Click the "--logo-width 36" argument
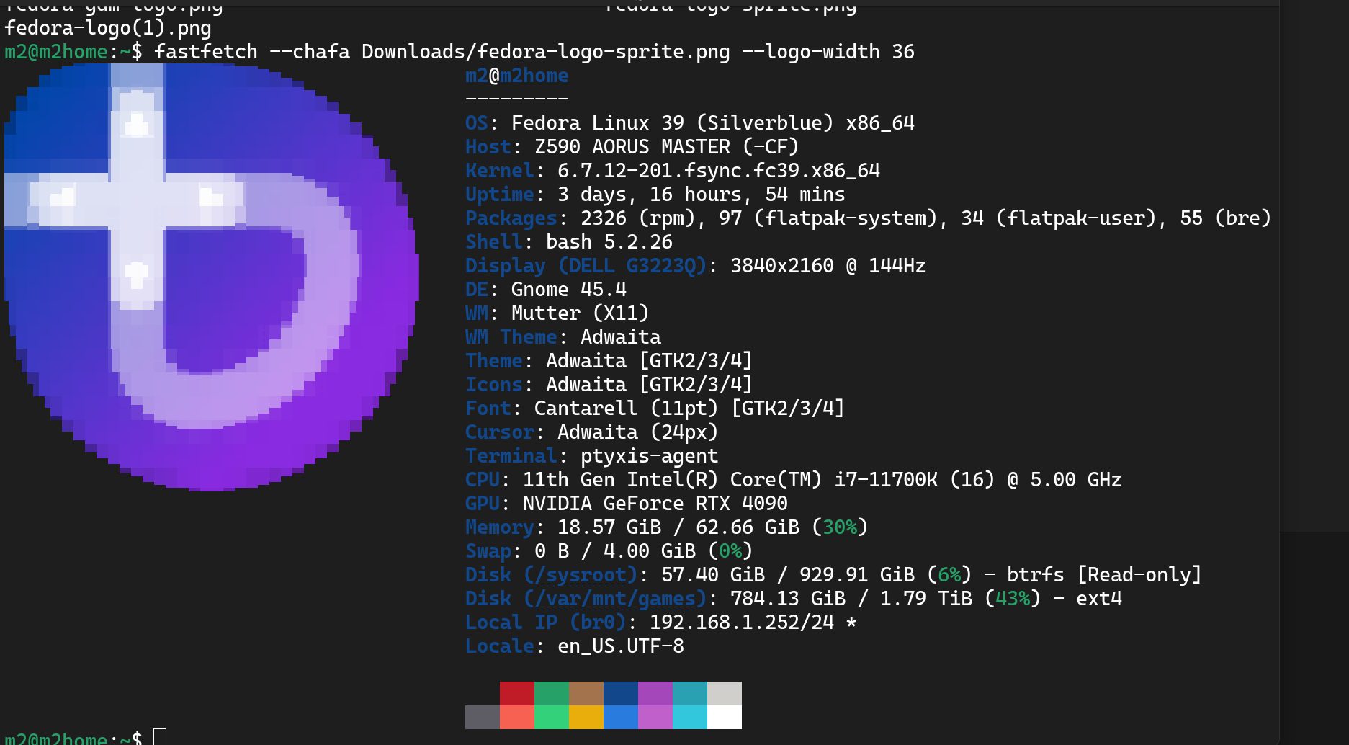1349x745 pixels. click(828, 52)
